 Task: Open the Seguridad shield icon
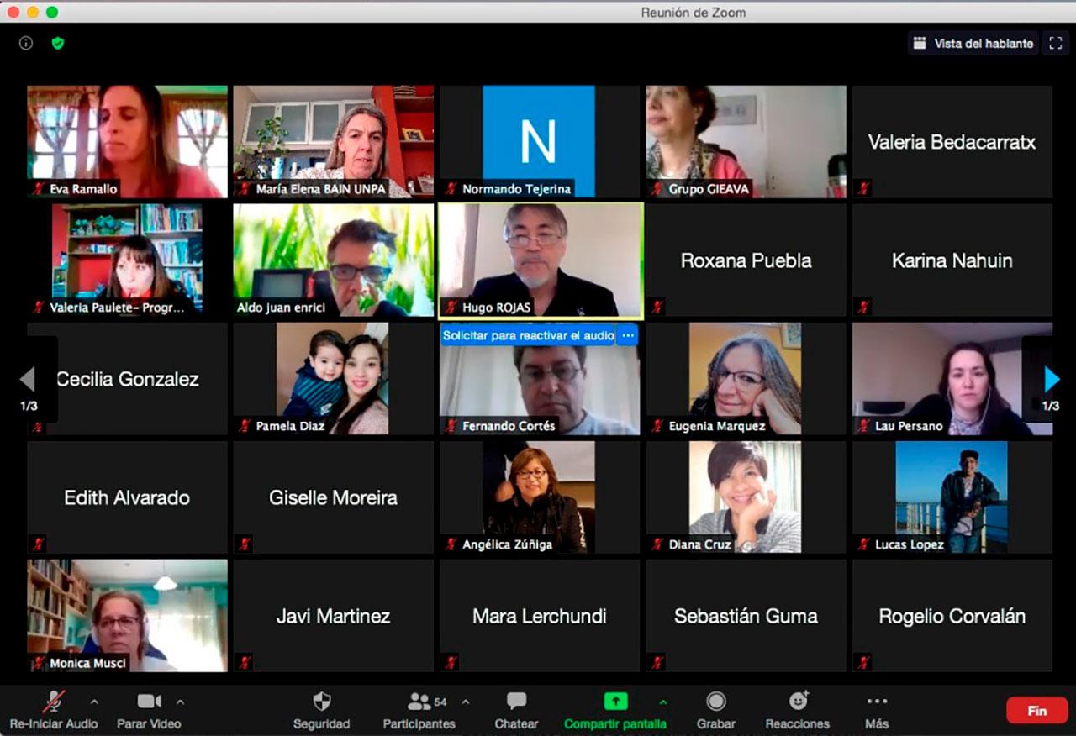pyautogui.click(x=321, y=702)
